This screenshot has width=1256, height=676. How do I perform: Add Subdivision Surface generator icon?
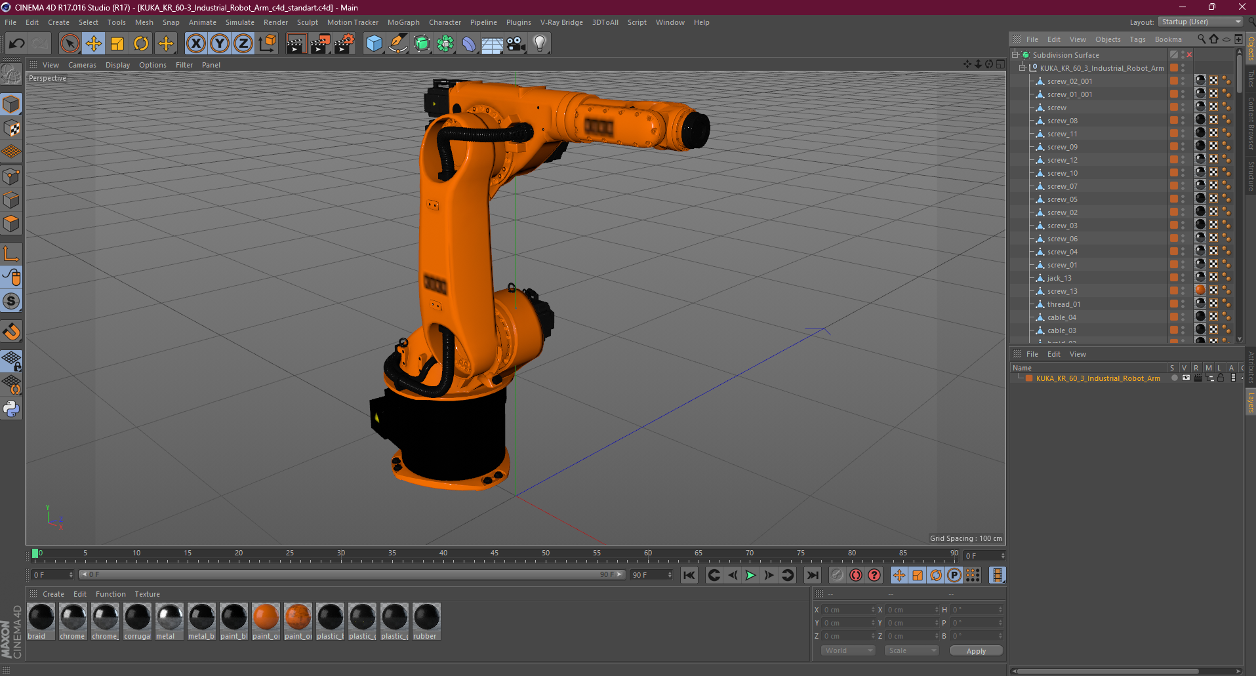click(x=422, y=44)
